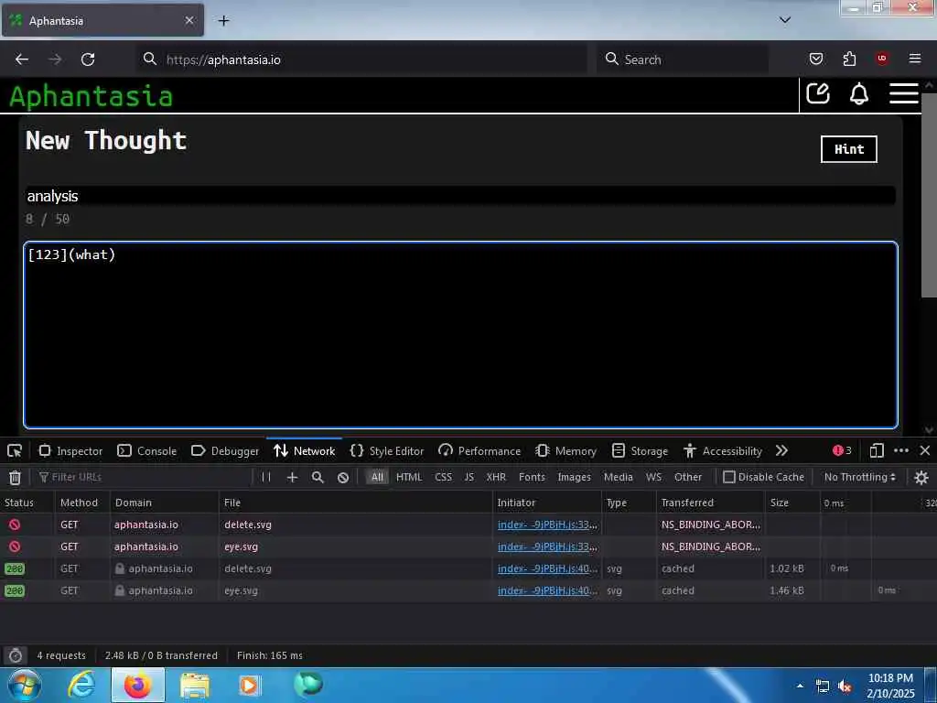
Task: Open the No Throttling dropdown
Action: coord(860,477)
